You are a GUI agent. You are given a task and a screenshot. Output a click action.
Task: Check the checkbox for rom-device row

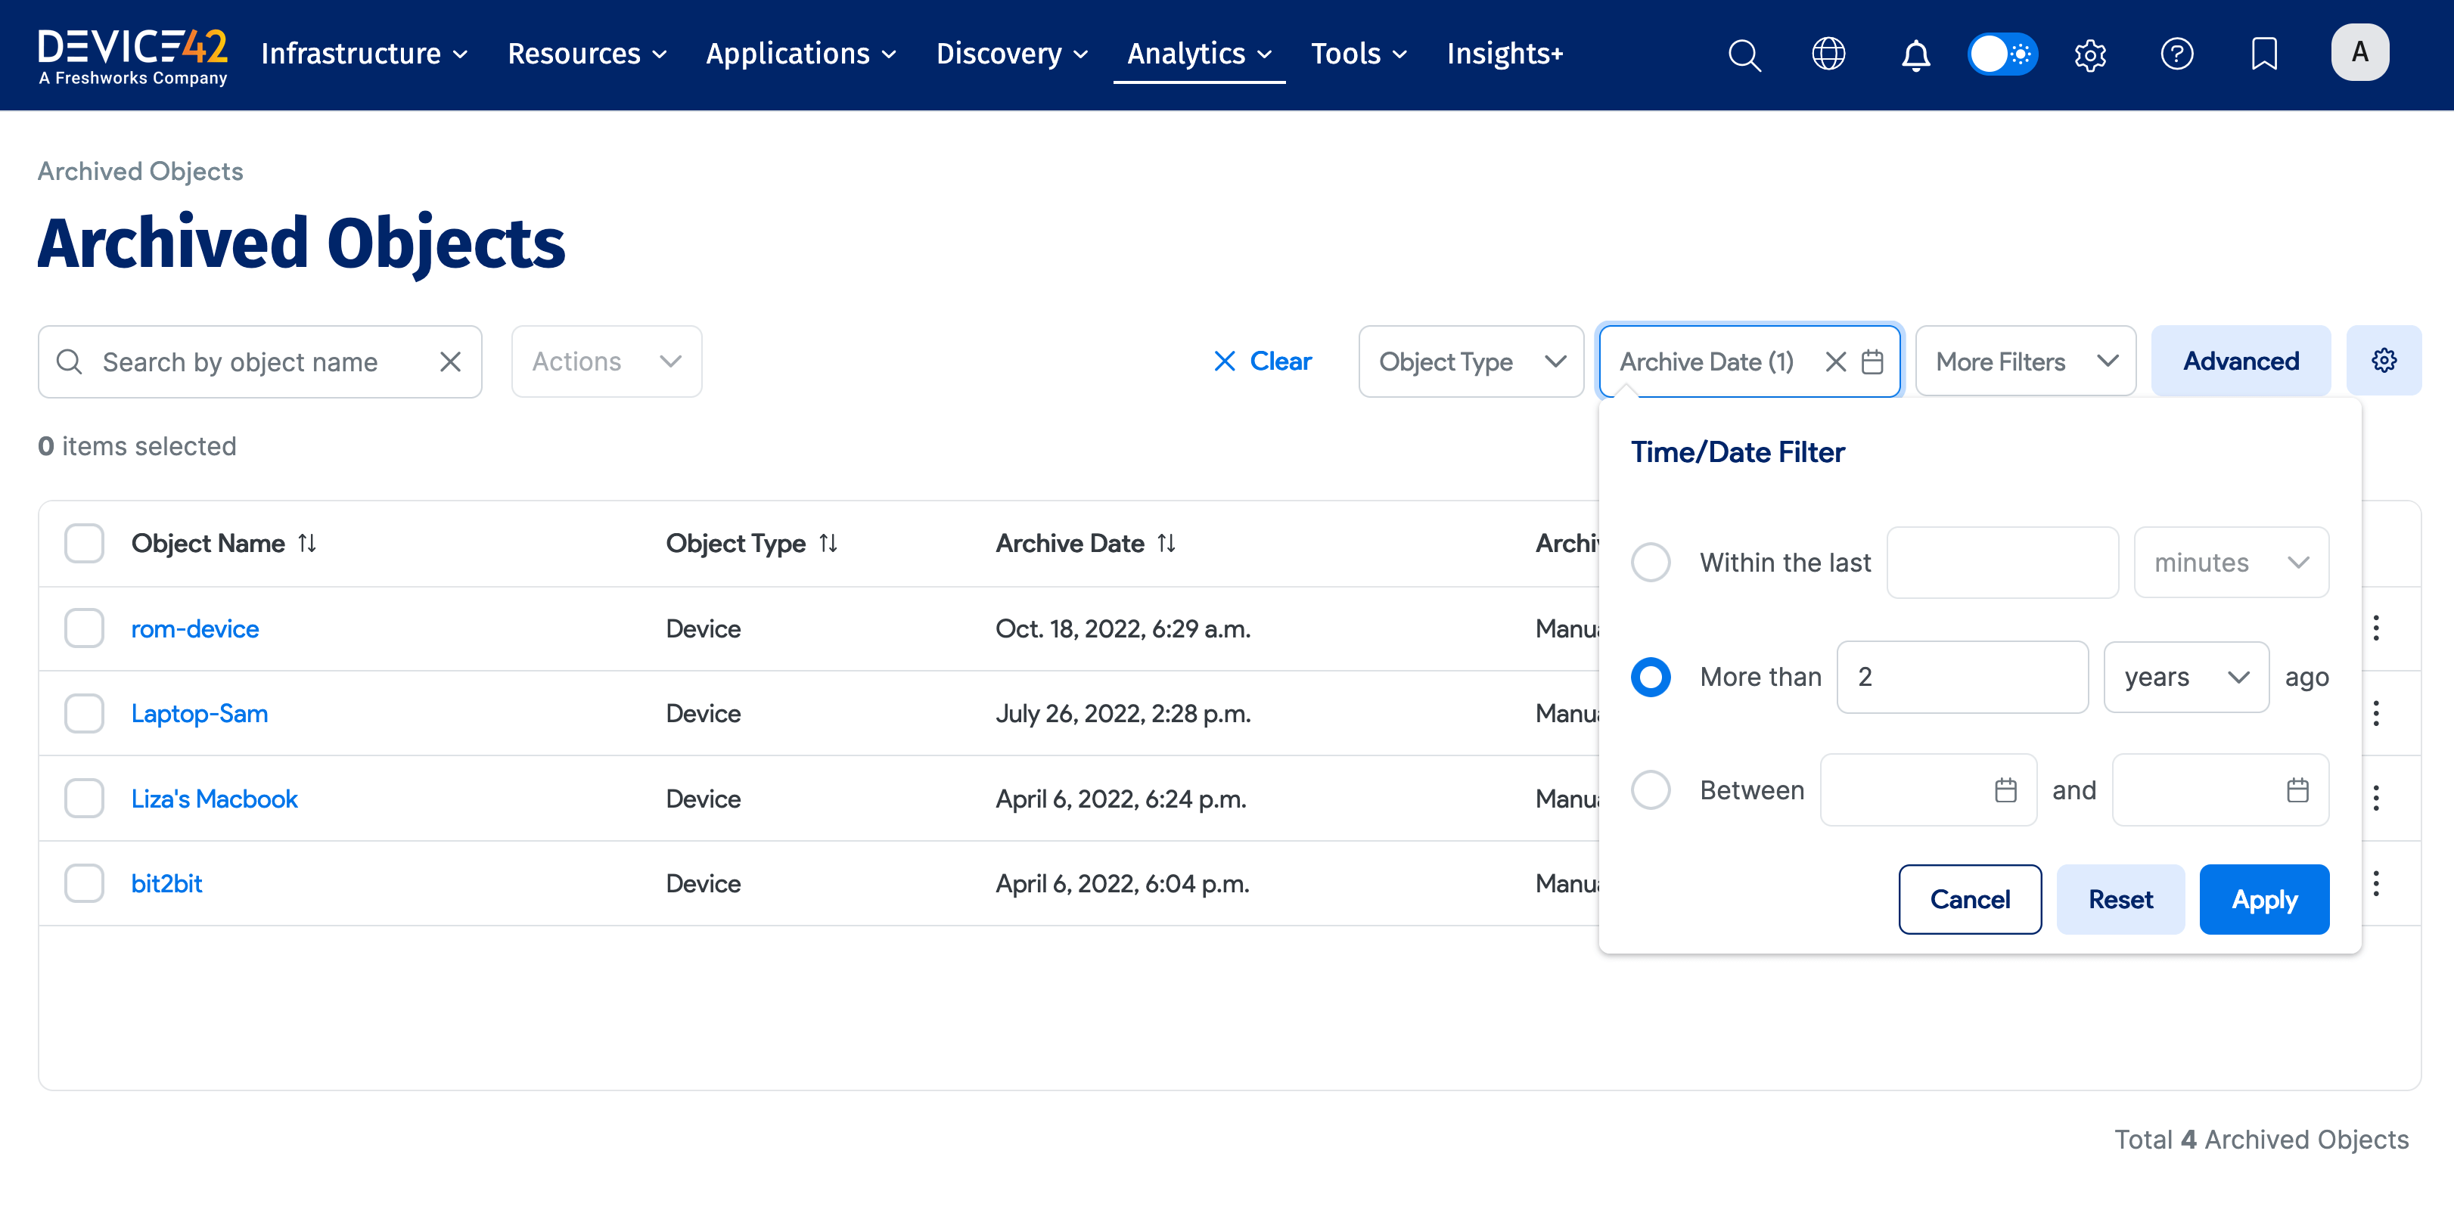click(84, 628)
